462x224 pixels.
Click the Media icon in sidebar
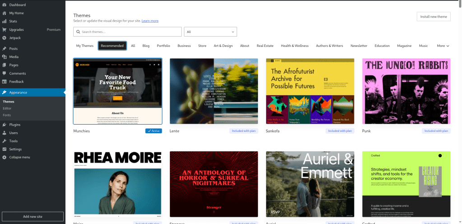click(x=4, y=57)
